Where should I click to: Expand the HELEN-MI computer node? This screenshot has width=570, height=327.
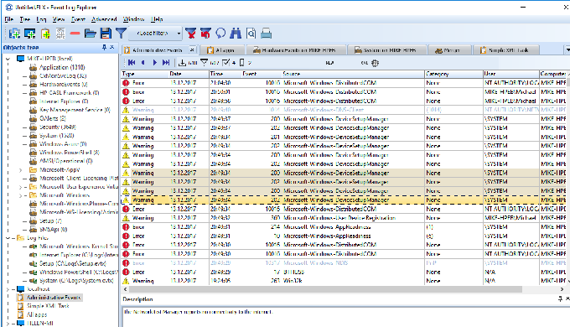pos(8,323)
